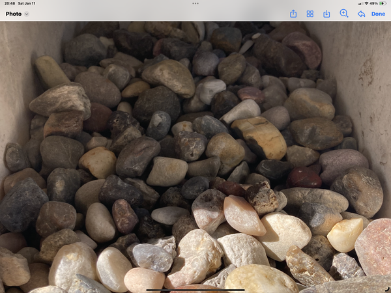Open the thumbnail grid view icon
391x293 pixels.
[310, 14]
